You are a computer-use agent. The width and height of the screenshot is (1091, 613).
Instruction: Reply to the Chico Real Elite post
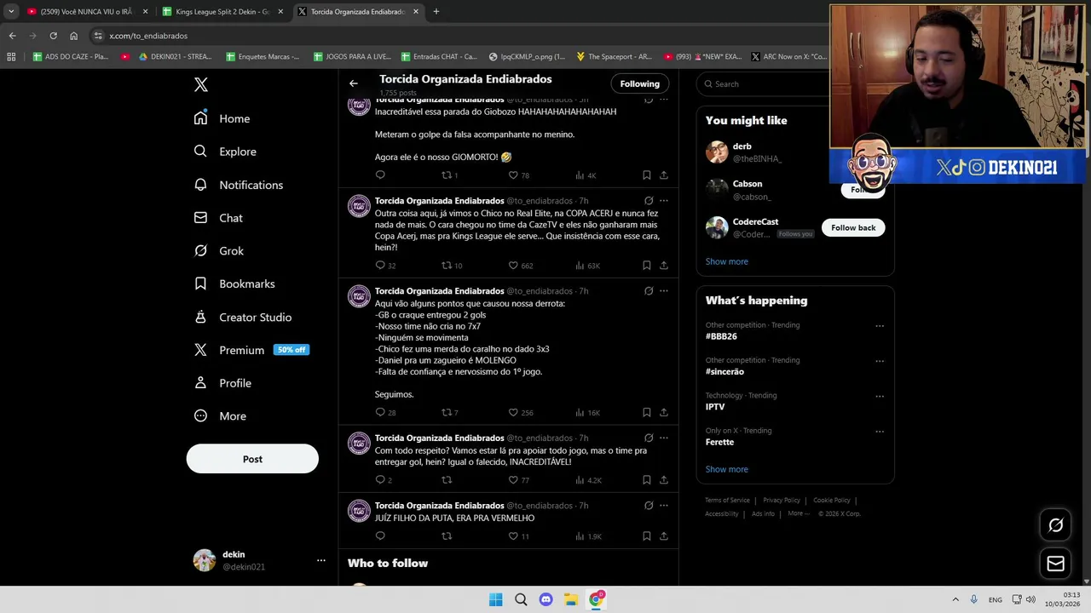click(380, 265)
